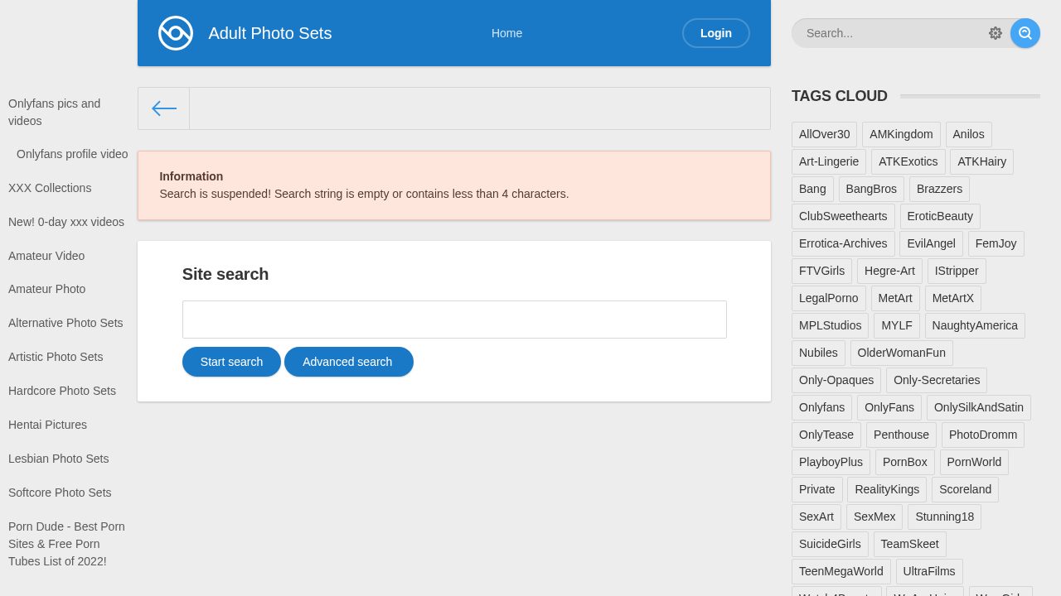This screenshot has width=1061, height=596.
Task: Open Advanced search options
Action: pyautogui.click(x=349, y=362)
